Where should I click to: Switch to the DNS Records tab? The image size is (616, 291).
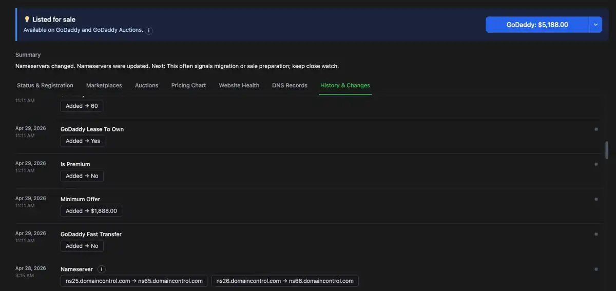(x=290, y=85)
